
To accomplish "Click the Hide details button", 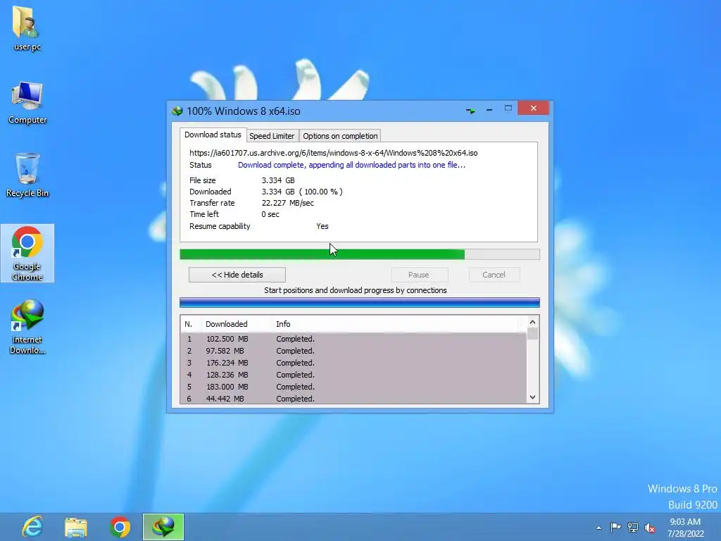I will click(237, 275).
